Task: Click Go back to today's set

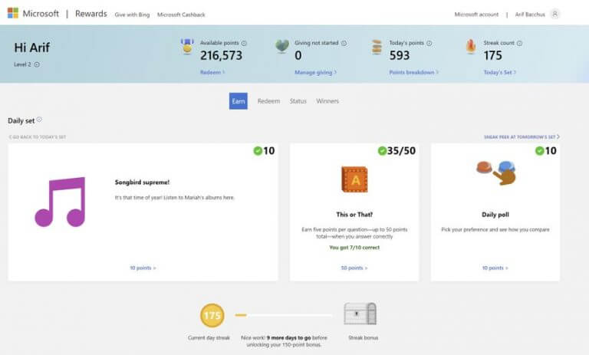Action: pos(37,137)
